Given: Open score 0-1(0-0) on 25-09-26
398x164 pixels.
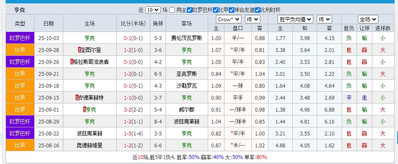Looking at the screenshot, I should (x=133, y=62).
